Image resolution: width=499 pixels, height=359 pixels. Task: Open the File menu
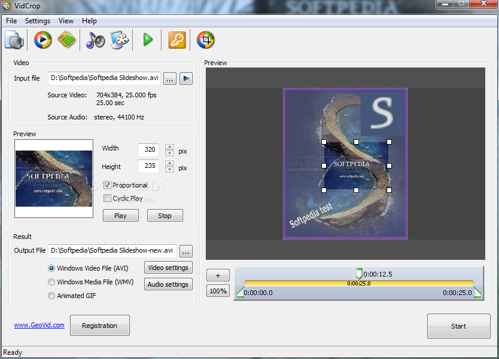click(x=11, y=21)
